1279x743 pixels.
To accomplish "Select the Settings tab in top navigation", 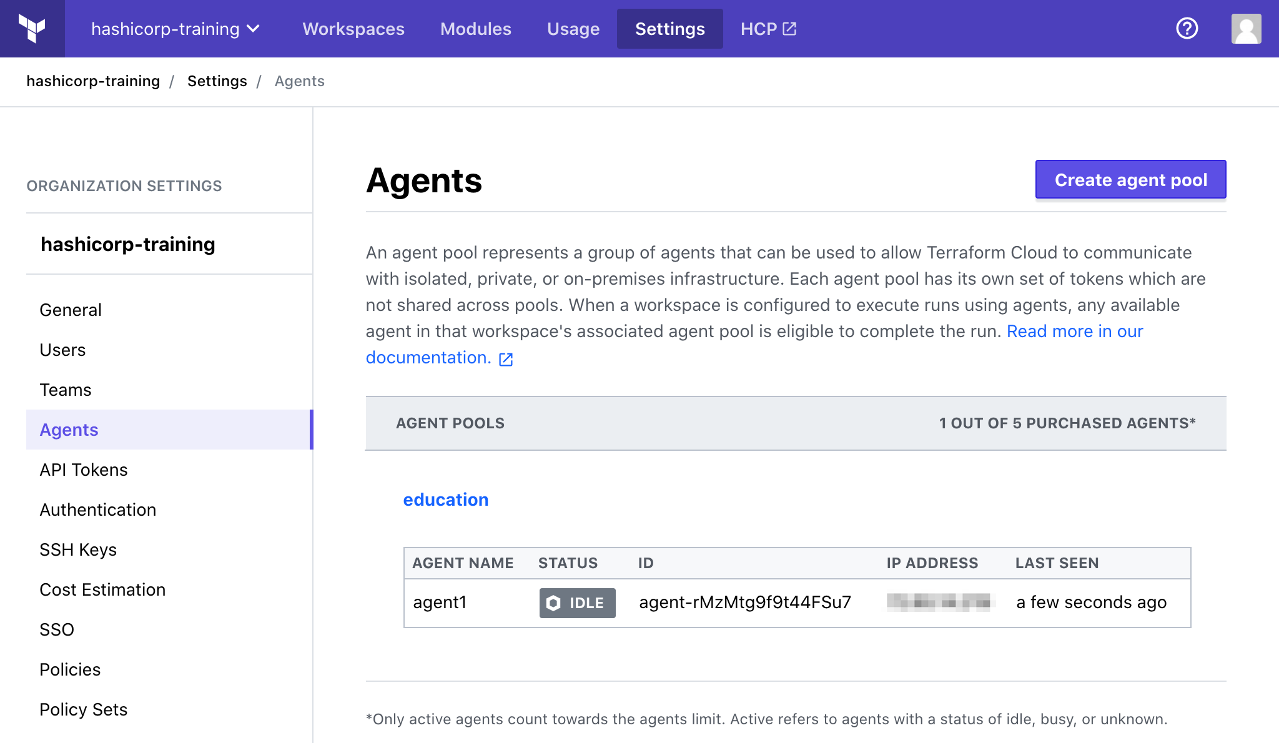I will tap(669, 29).
